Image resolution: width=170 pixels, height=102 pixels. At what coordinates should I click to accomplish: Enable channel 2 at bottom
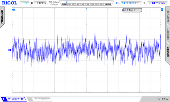(39, 99)
